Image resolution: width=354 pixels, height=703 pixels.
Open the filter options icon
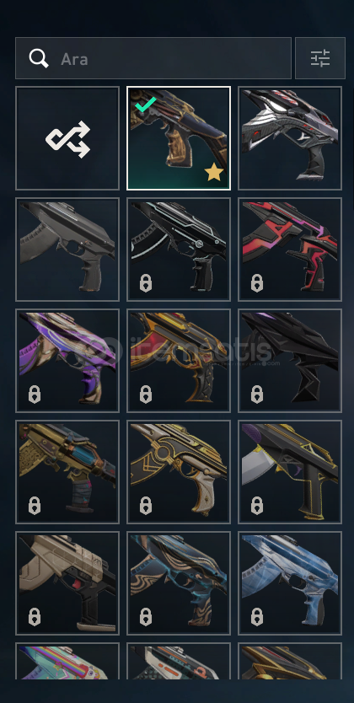(x=320, y=58)
